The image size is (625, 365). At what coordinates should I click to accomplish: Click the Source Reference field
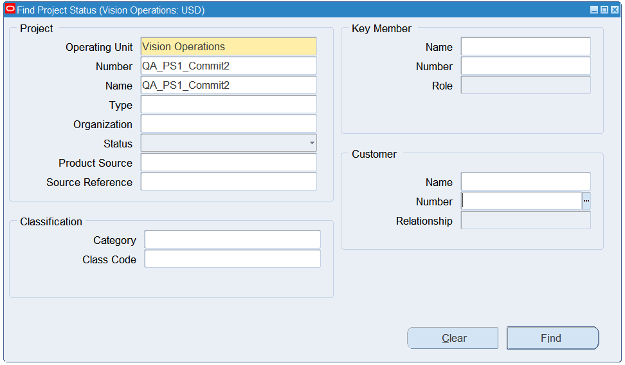click(x=229, y=182)
